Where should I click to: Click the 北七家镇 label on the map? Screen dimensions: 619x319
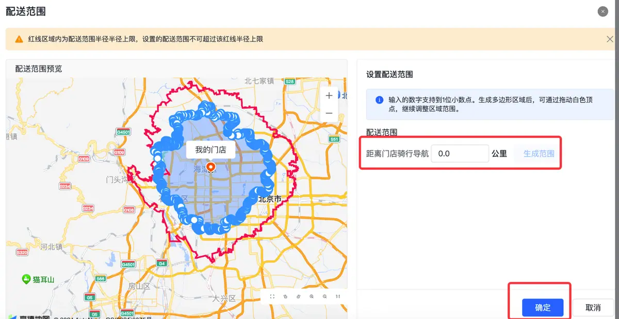point(259,81)
